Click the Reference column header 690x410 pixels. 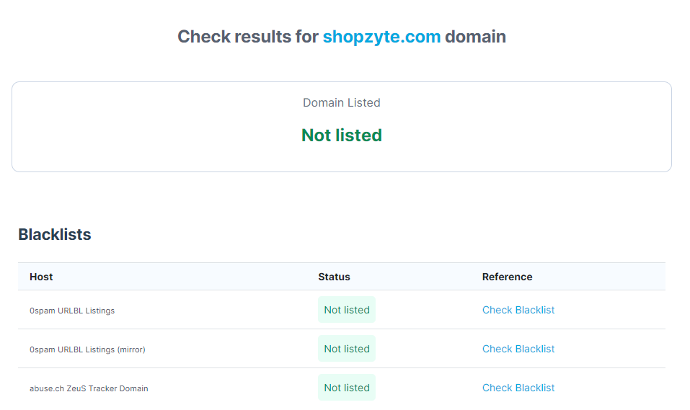pos(507,277)
